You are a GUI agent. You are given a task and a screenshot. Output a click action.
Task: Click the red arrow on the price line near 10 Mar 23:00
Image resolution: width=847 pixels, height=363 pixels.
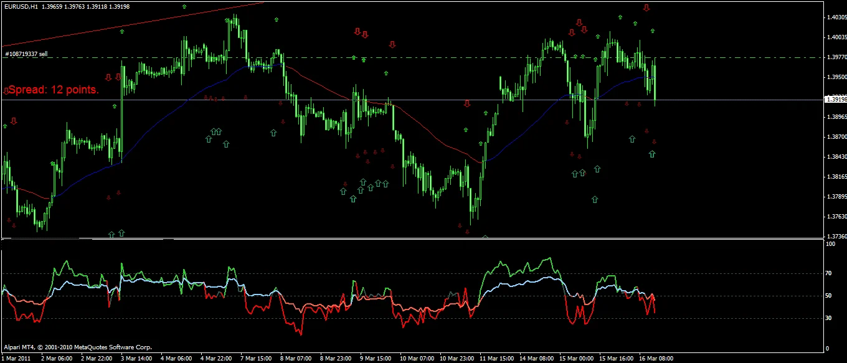coord(467,104)
